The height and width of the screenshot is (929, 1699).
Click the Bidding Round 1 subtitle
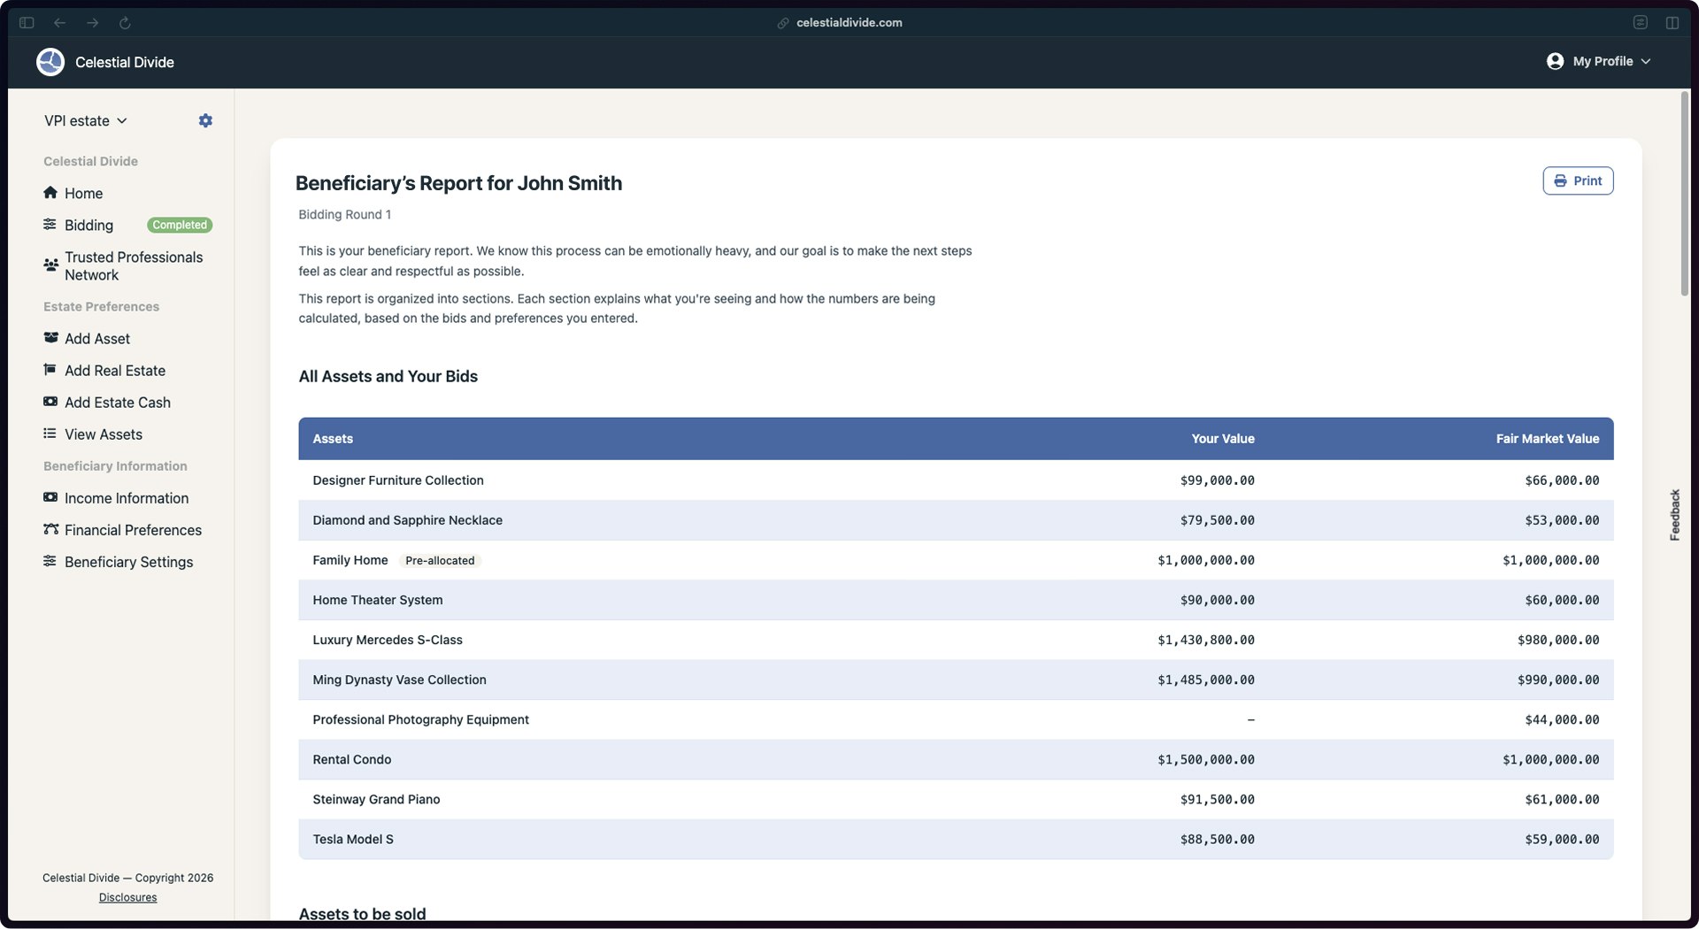(x=344, y=214)
